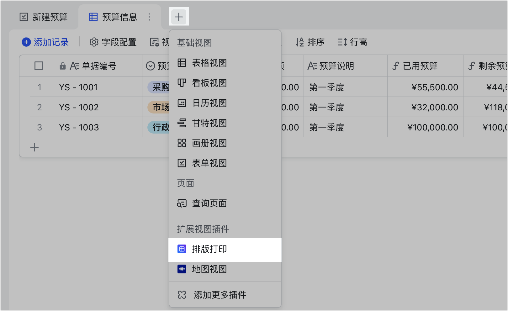Select the 预算信息 tab

click(x=113, y=17)
